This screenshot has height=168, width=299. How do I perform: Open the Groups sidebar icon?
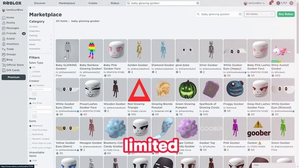pyautogui.click(x=4, y=55)
